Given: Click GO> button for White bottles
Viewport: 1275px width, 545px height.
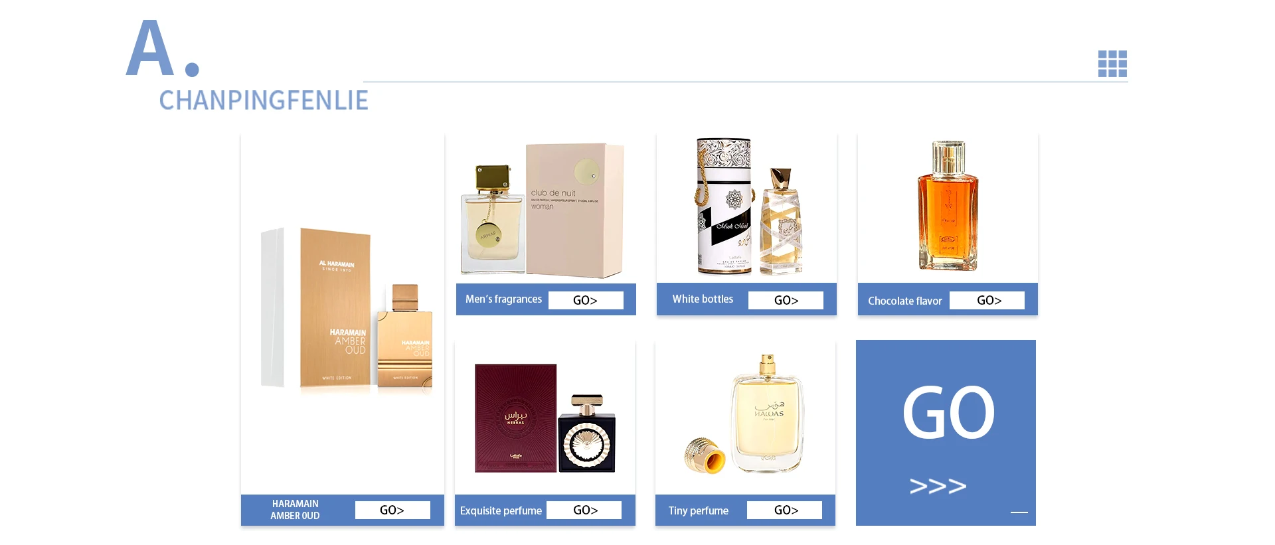Looking at the screenshot, I should coord(786,300).
